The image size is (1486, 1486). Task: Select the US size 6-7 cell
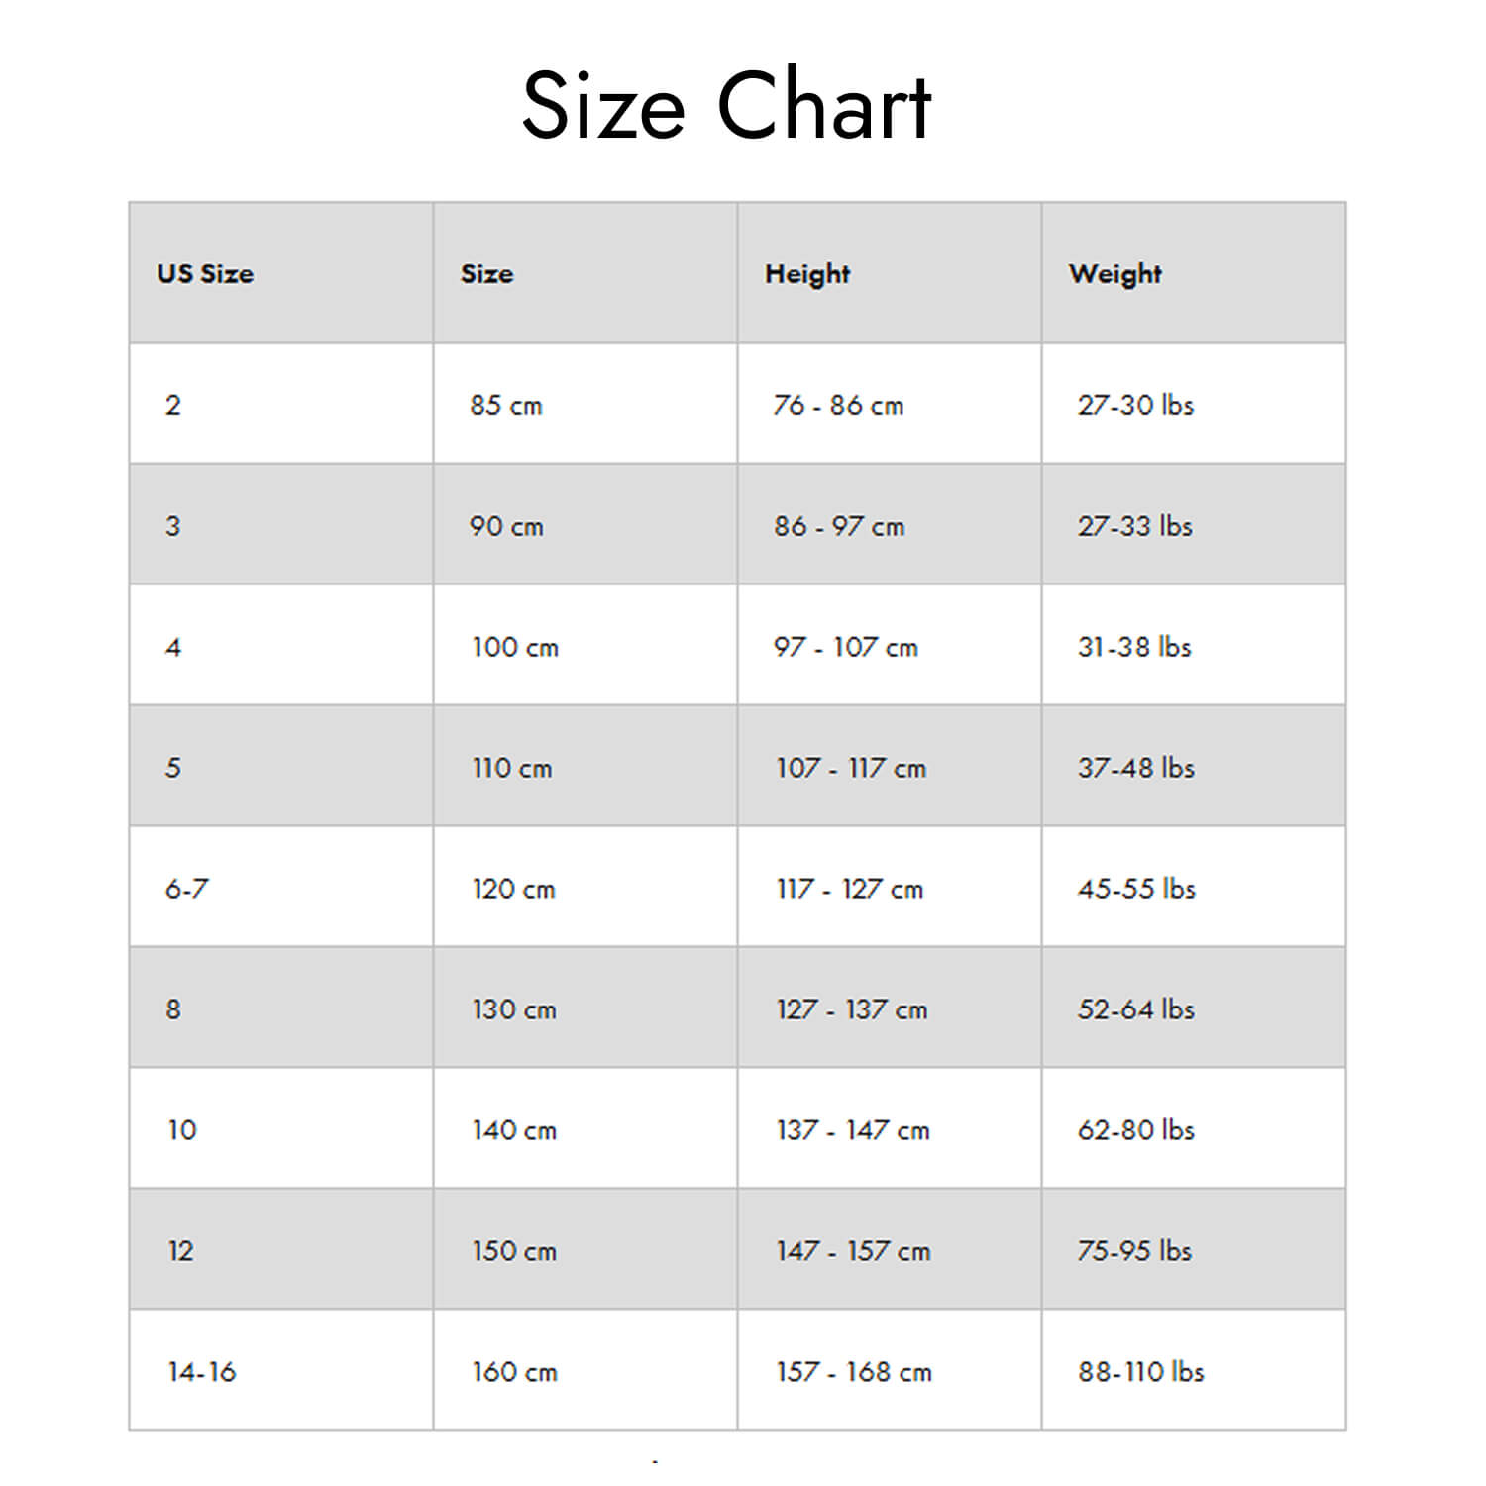point(281,888)
